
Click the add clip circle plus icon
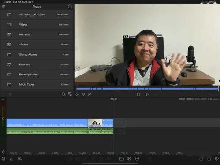(137, 158)
